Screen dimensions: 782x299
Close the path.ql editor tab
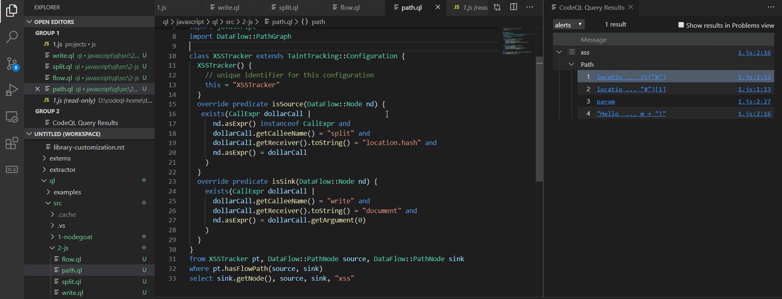(438, 7)
